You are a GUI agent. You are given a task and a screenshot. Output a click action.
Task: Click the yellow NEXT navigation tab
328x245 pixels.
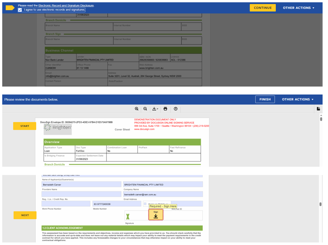(x=25, y=215)
